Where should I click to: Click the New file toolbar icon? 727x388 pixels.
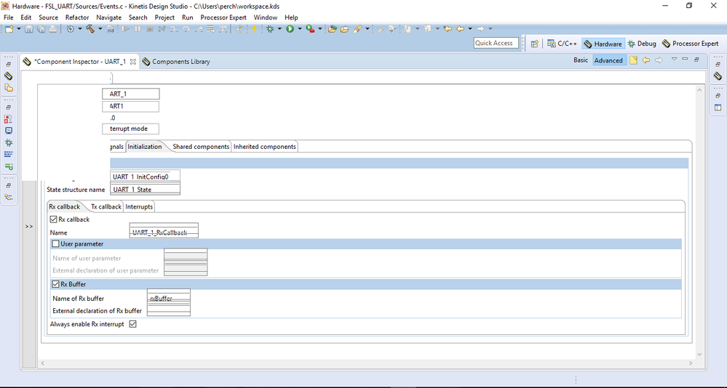(9, 29)
